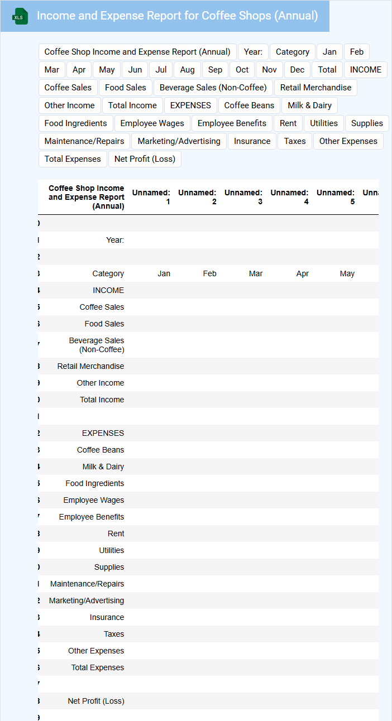Click the XLS file icon in header

[20, 16]
